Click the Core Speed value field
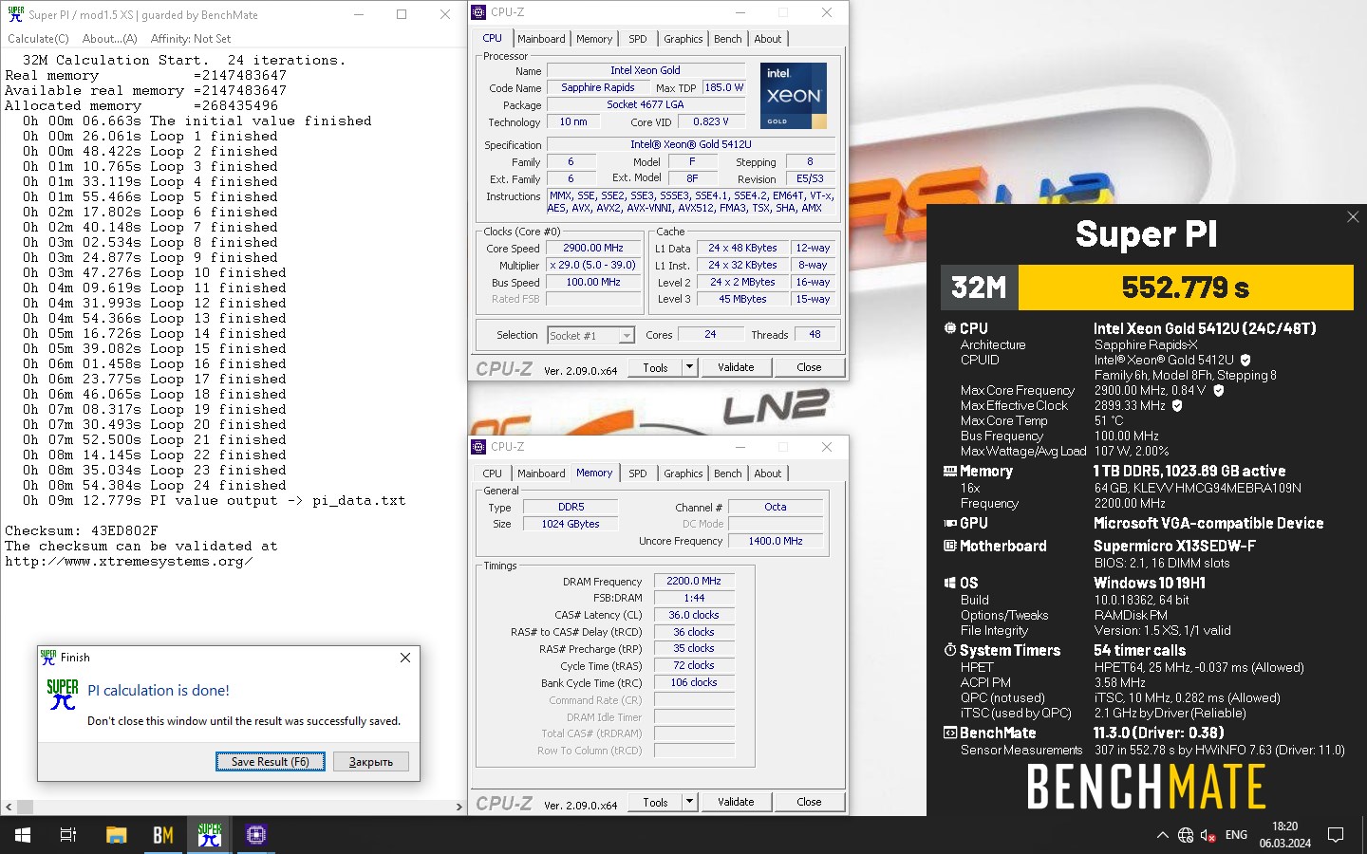 593,248
